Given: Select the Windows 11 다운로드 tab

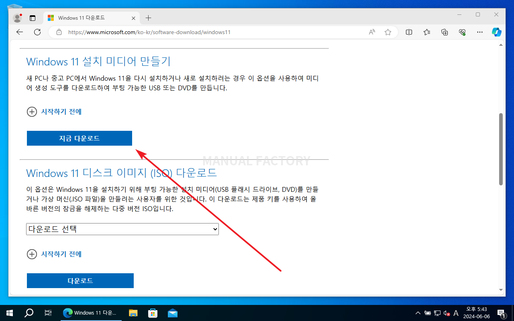Looking at the screenshot, I should 91,18.
